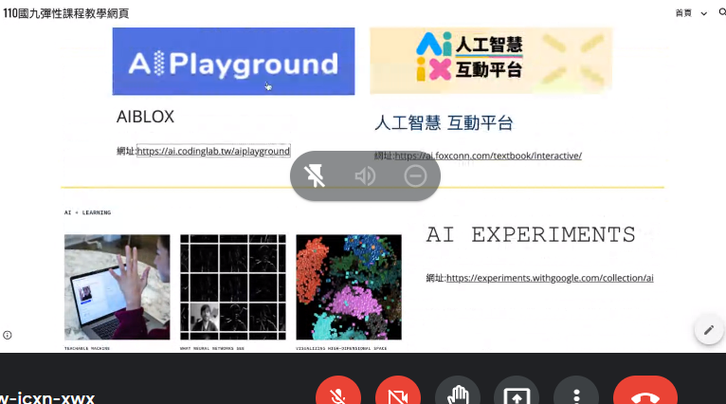The height and width of the screenshot is (404, 726).
Task: Open the experiments.withgoogle.com collection link
Action: 550,278
